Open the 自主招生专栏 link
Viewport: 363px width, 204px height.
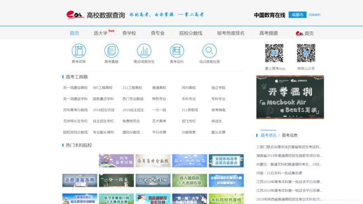pyautogui.click(x=103, y=121)
